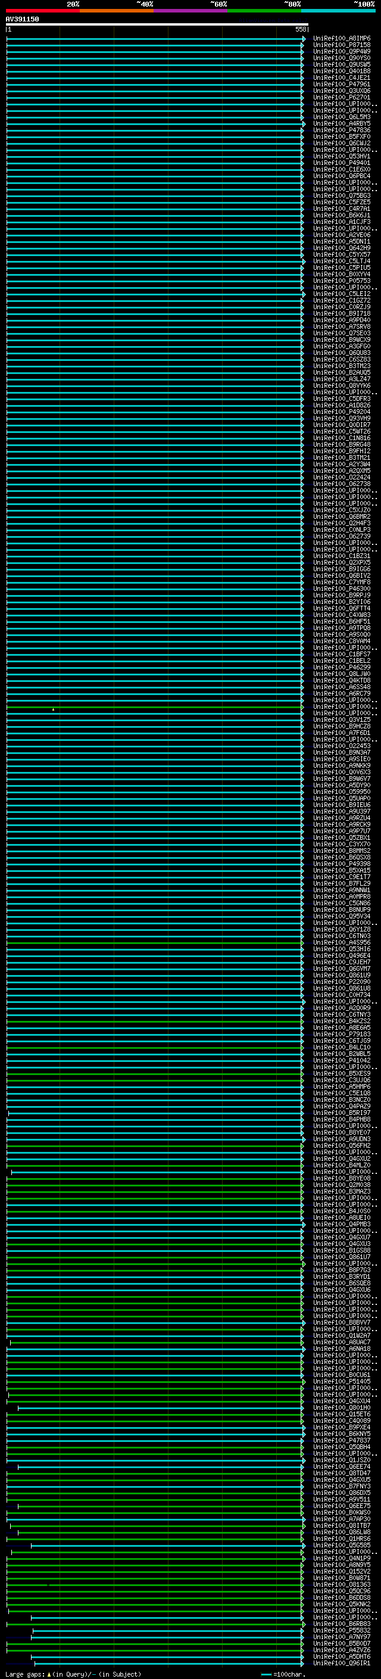Select hit label UniRef100_A2Q0R9
Screen dimensions: 381x1679
click(x=341, y=1008)
